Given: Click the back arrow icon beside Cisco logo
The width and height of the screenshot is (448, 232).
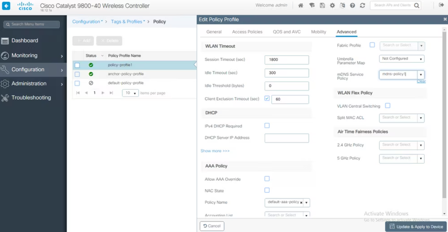Looking at the screenshot, I should [6, 6].
